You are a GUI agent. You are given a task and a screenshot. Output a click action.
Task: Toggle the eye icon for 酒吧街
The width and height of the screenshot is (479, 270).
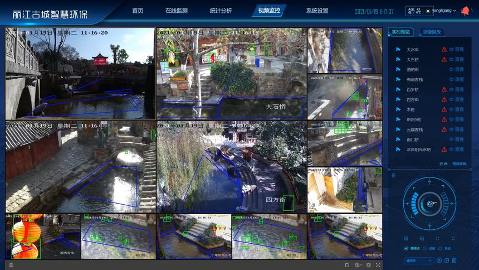point(451,70)
